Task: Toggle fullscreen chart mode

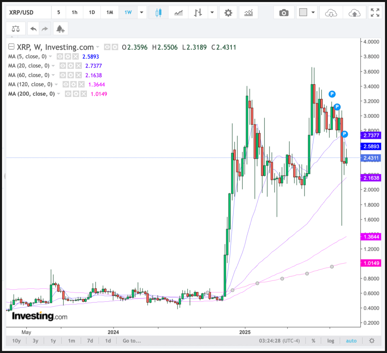Action: tap(375, 13)
